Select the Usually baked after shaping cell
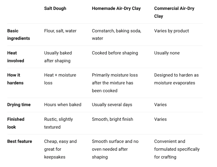 [x=58, y=57]
